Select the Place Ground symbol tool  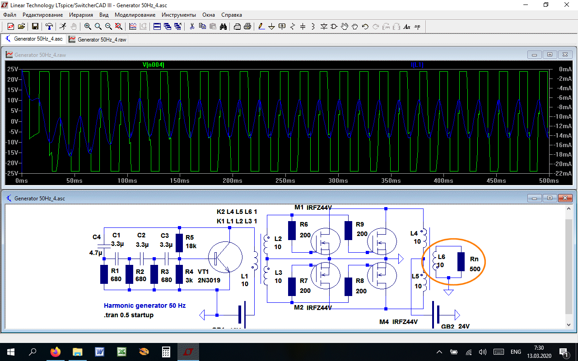pyautogui.click(x=272, y=27)
